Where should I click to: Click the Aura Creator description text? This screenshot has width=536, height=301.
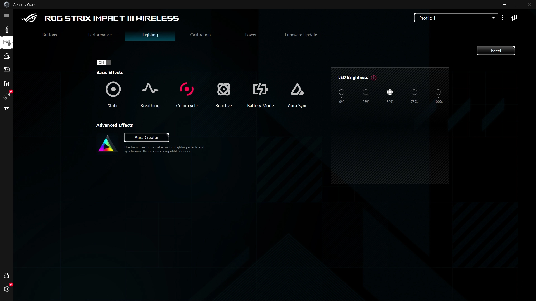point(164,149)
